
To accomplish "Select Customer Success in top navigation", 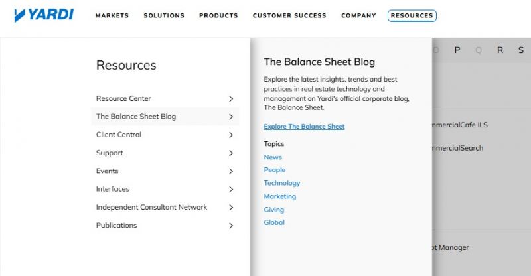I will tap(289, 15).
